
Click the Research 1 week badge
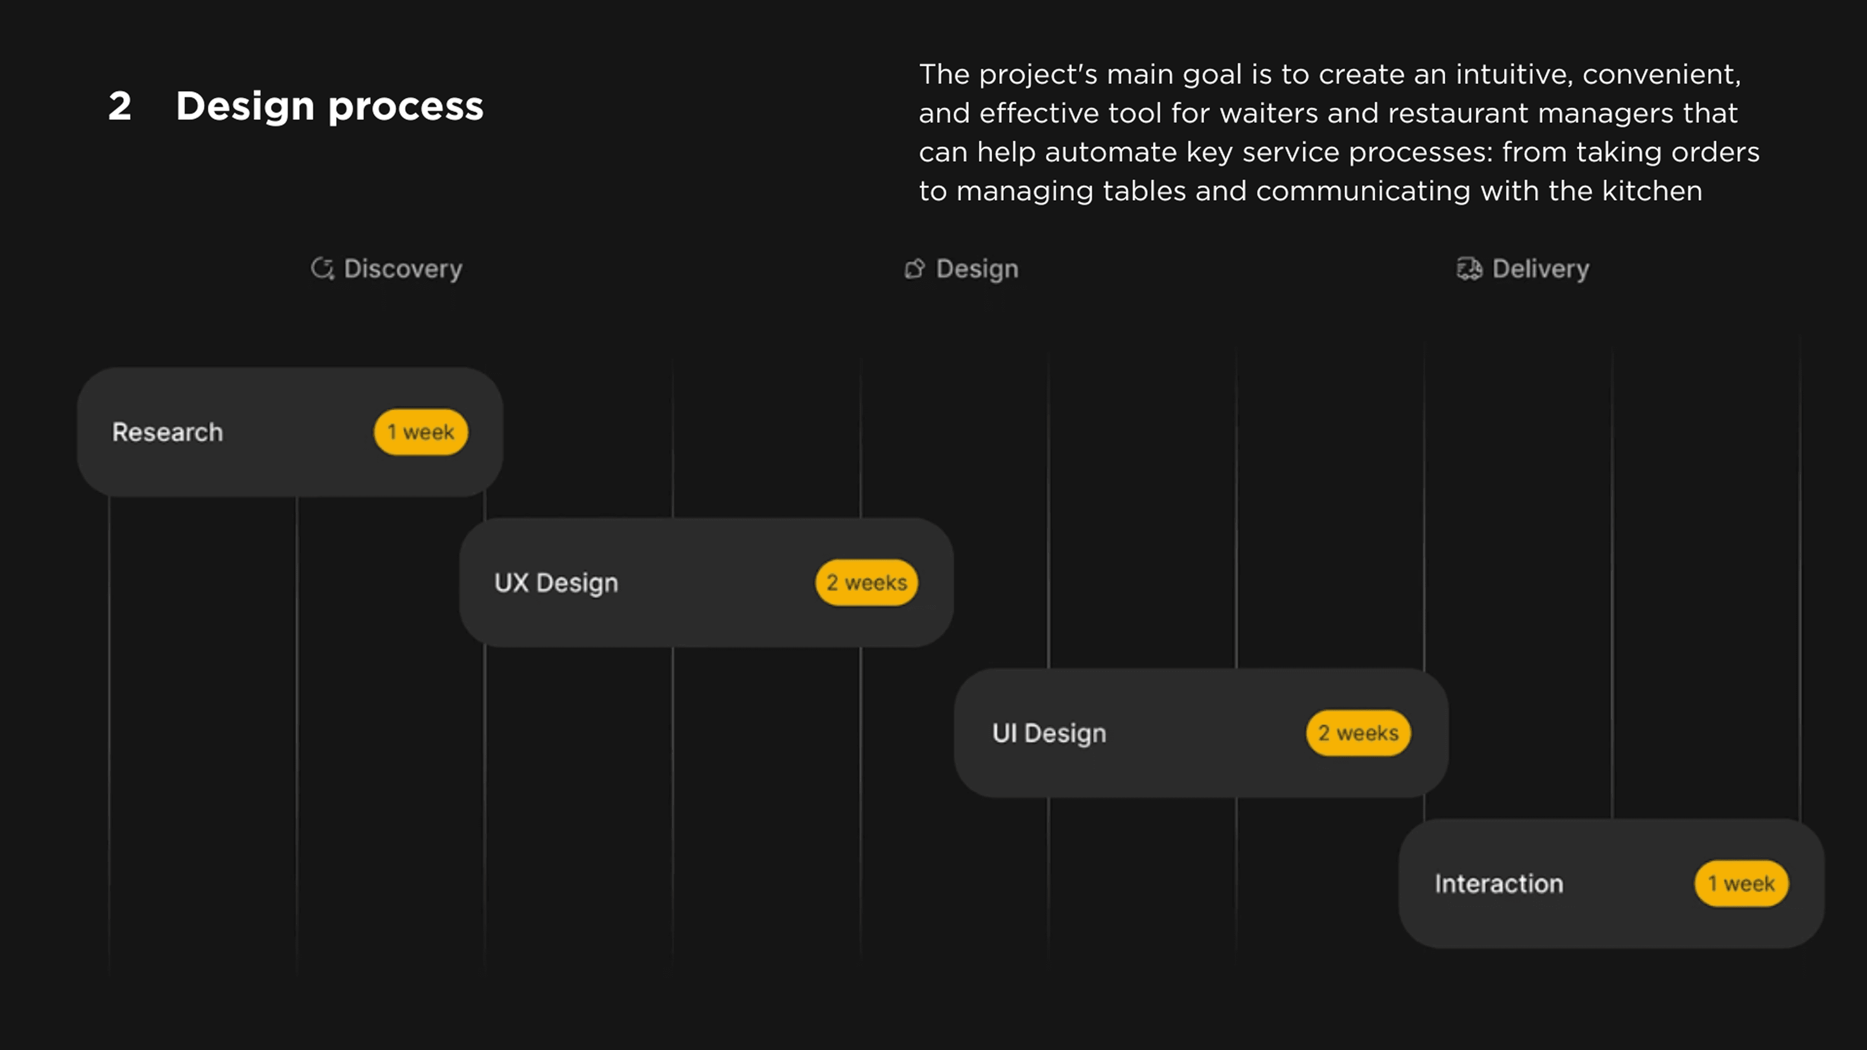[421, 432]
